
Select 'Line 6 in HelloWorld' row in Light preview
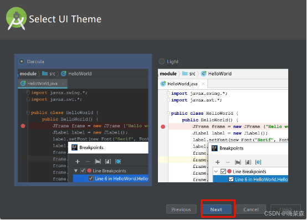point(250,179)
